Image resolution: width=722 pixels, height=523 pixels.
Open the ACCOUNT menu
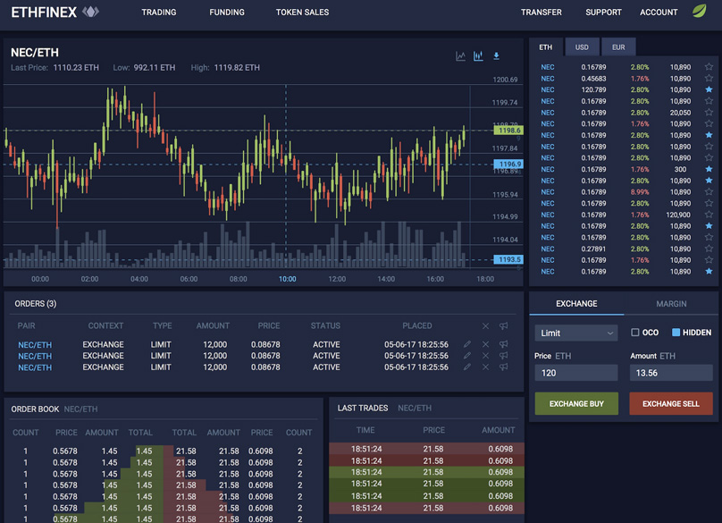(x=659, y=13)
